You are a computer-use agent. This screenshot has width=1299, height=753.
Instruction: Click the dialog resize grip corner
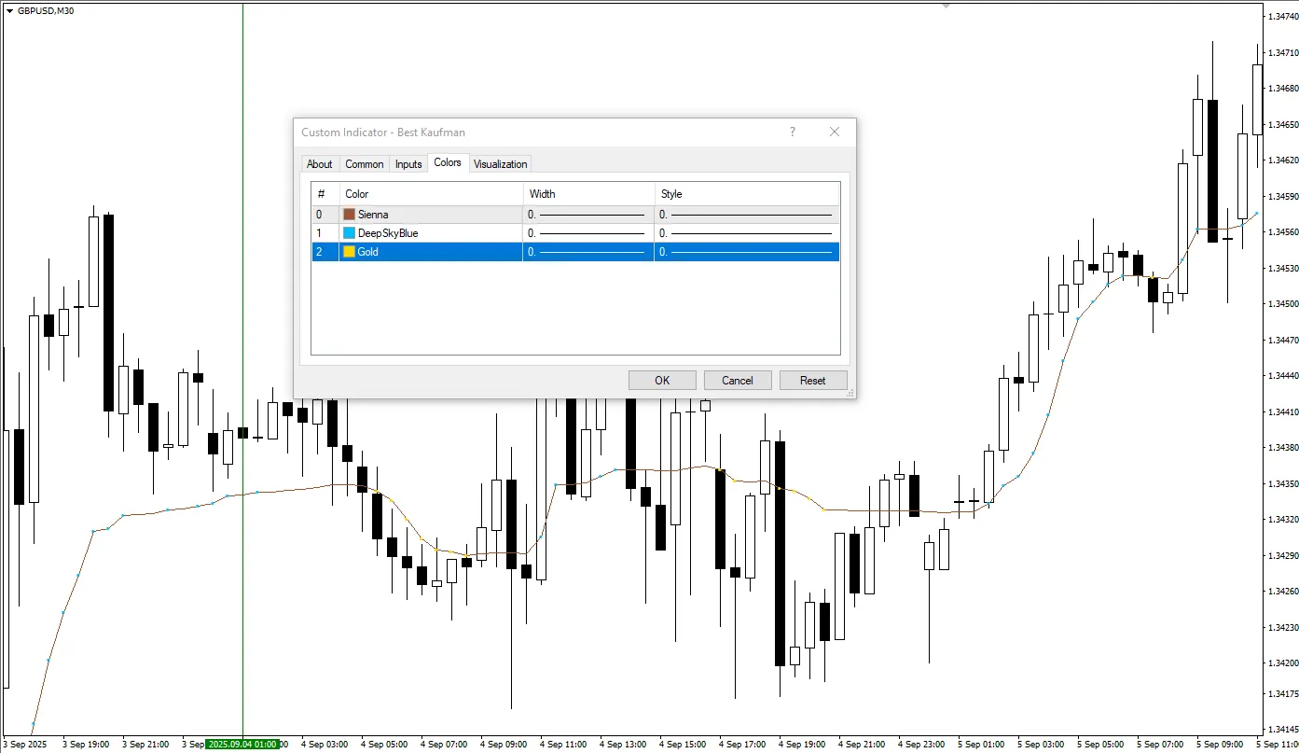tap(850, 394)
